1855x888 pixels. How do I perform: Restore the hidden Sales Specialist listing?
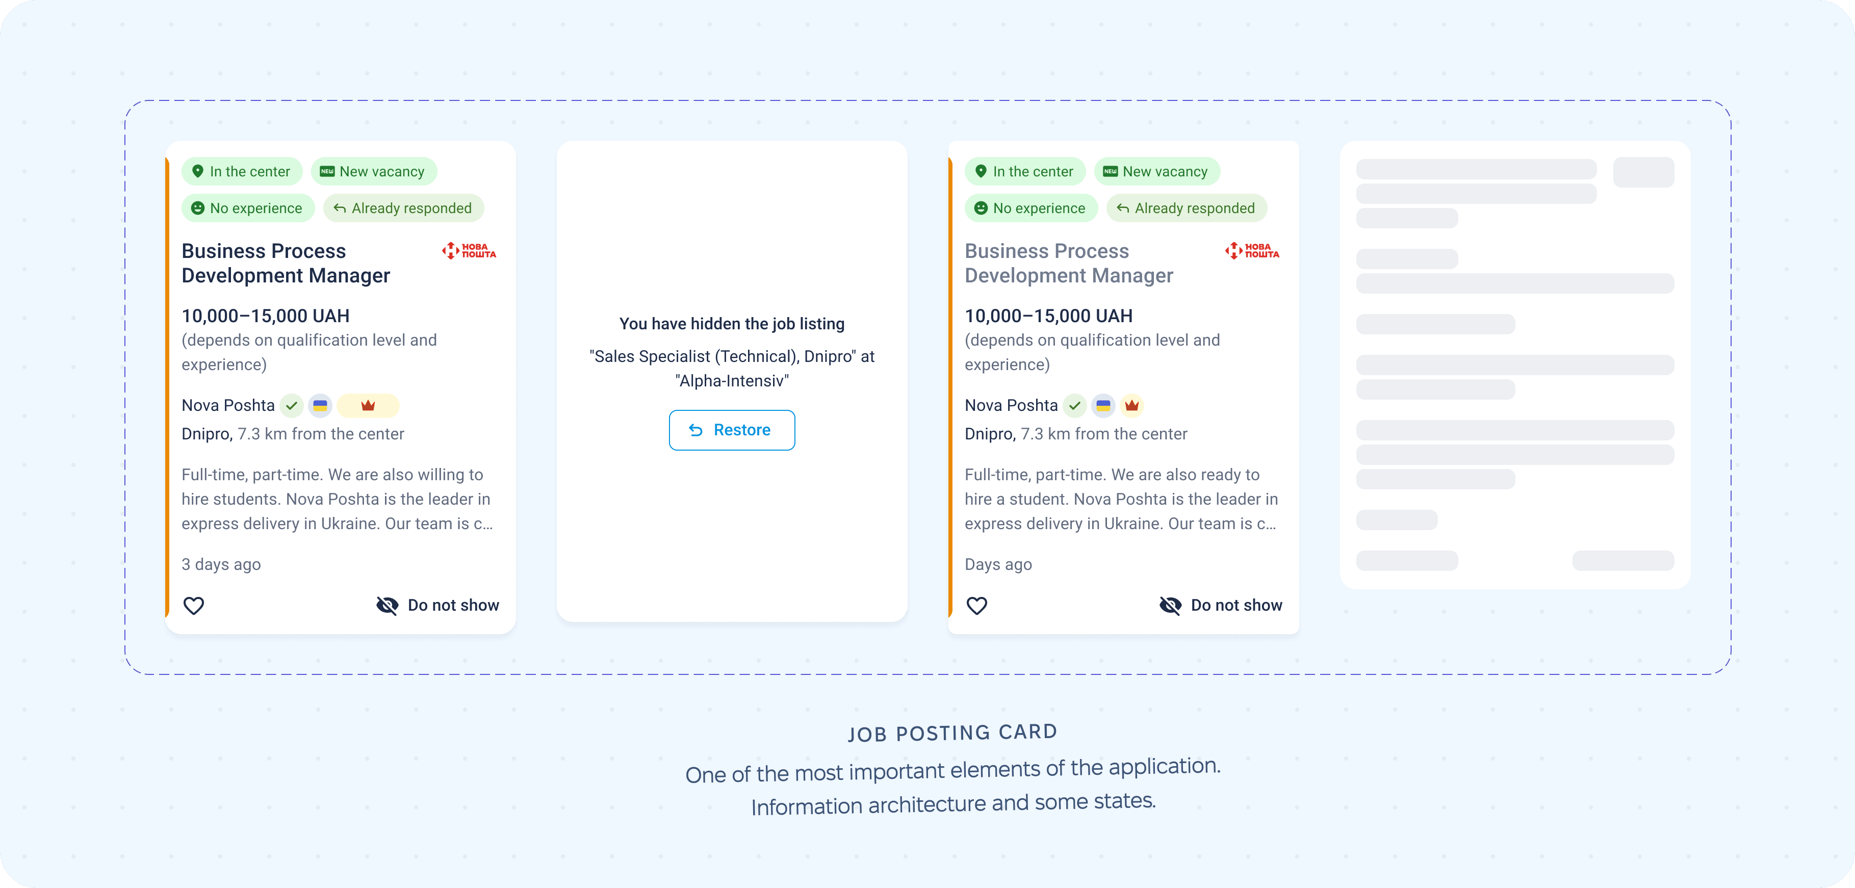tap(732, 430)
